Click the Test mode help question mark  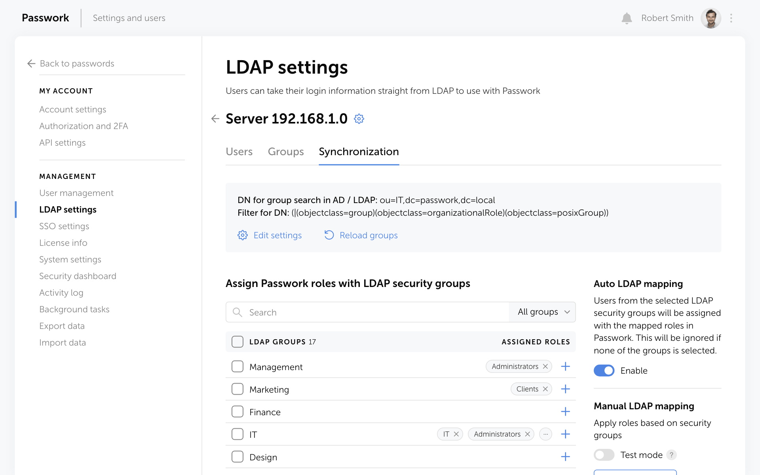(x=671, y=455)
